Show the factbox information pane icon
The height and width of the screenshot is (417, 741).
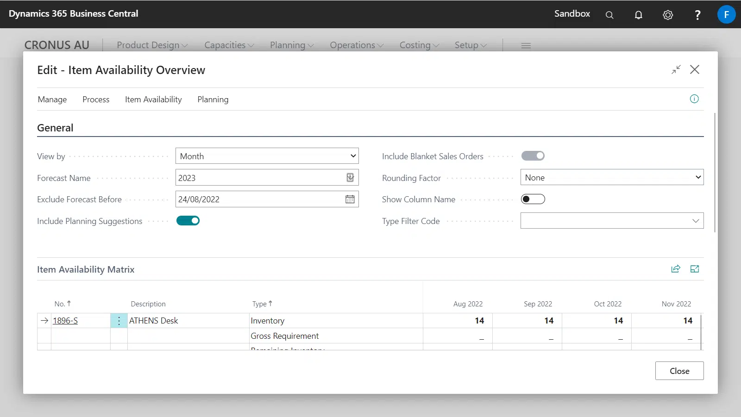pyautogui.click(x=694, y=99)
